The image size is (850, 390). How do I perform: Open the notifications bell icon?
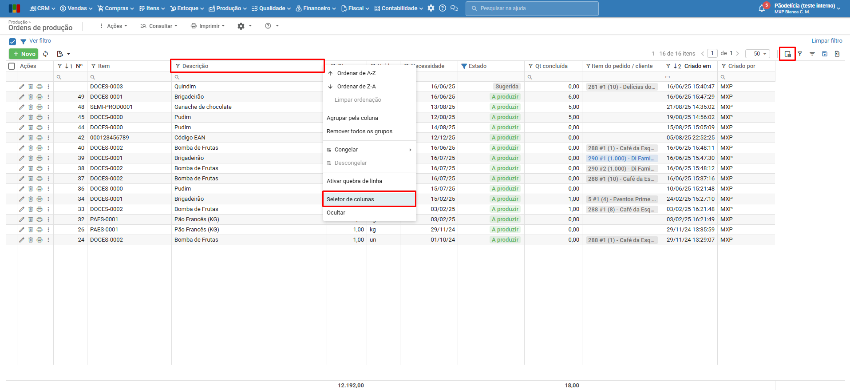pos(762,8)
